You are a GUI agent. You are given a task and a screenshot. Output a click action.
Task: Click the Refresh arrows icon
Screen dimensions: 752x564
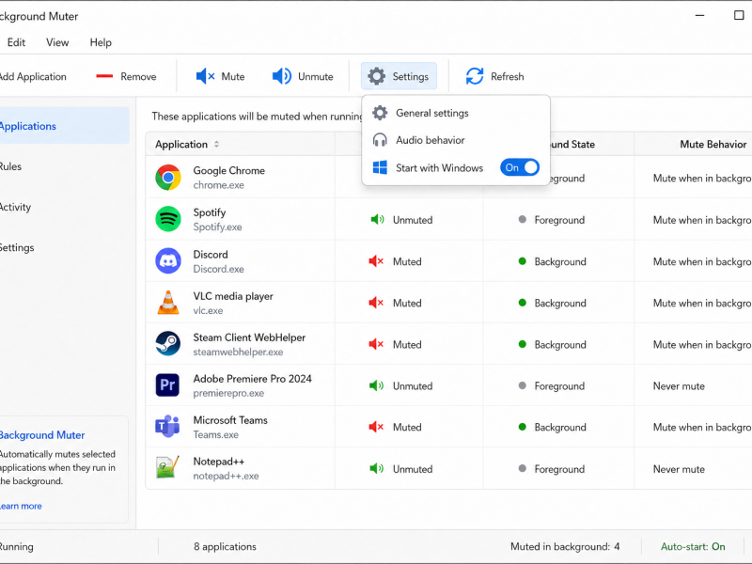475,76
